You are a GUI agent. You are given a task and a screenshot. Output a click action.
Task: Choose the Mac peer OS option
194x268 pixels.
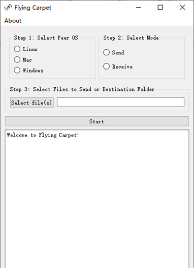(x=23, y=60)
